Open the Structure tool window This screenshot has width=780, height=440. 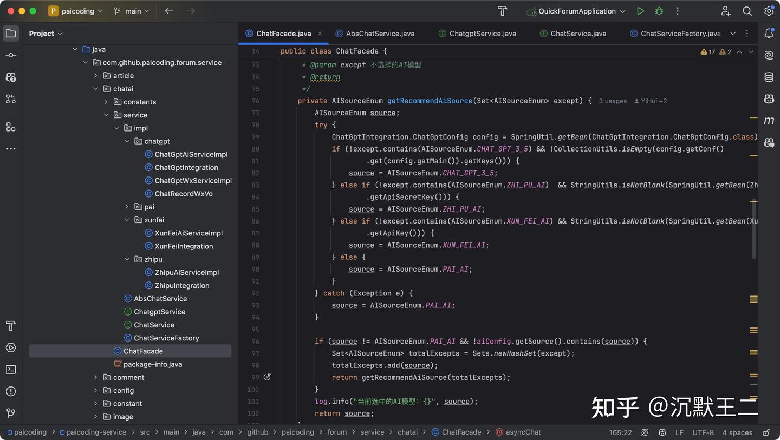click(x=11, y=127)
